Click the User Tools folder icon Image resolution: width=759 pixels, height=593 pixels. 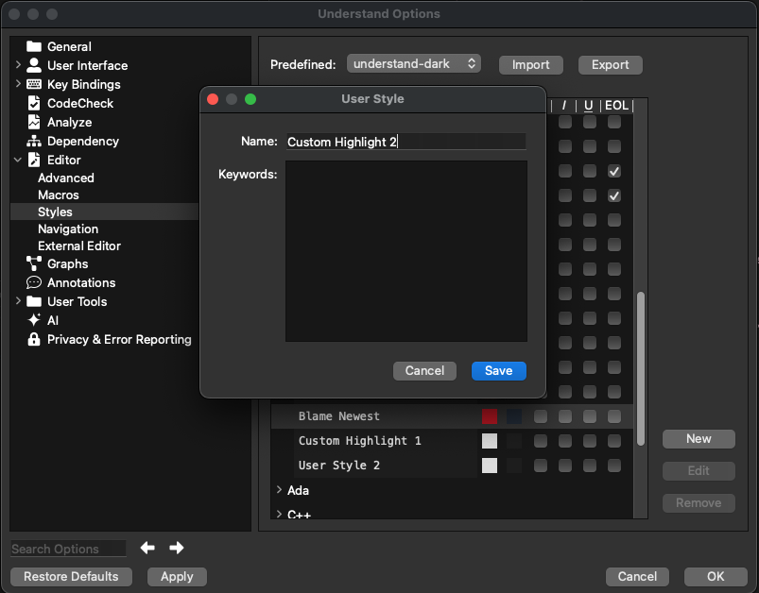coord(34,301)
